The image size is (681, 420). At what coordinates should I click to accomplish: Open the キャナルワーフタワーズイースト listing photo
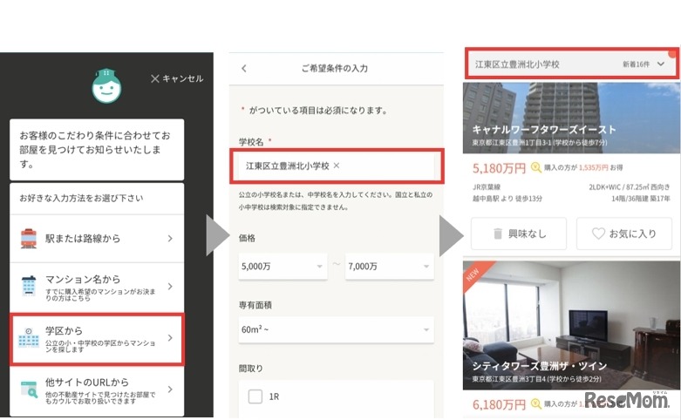tap(571, 118)
